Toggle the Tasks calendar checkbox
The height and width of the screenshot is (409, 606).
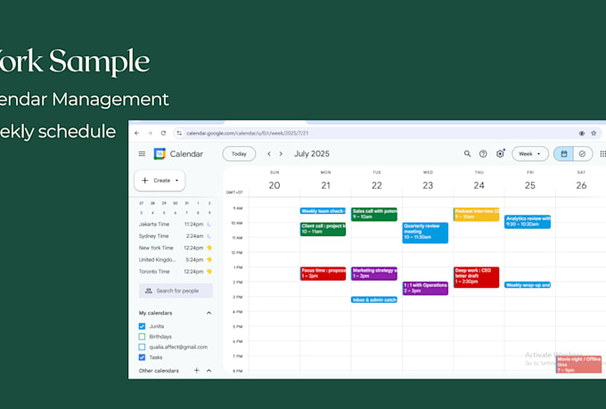pos(142,357)
